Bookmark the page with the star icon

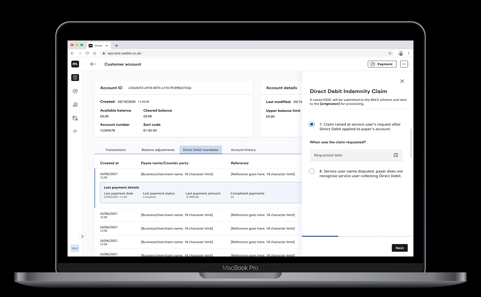[x=390, y=53]
